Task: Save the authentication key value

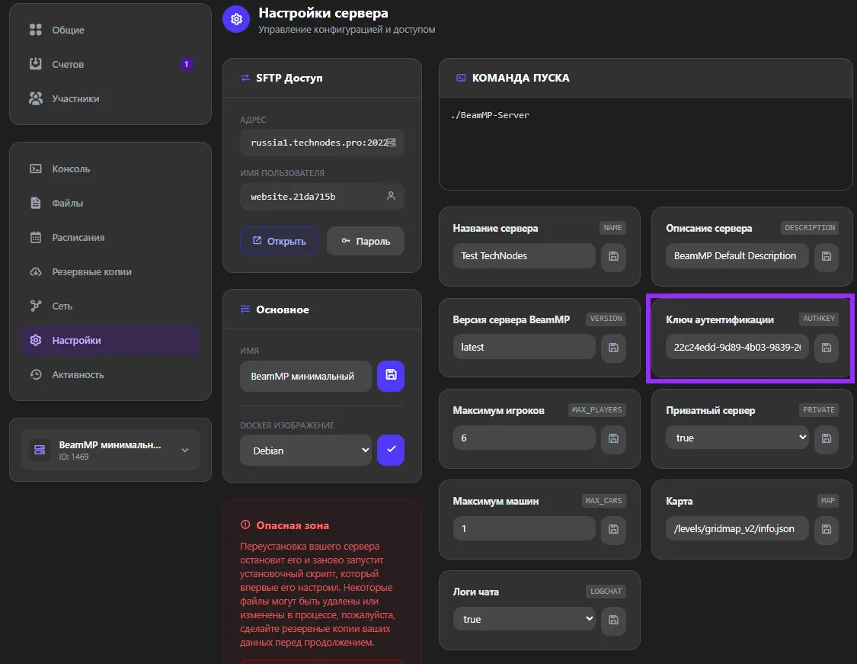Action: point(826,348)
